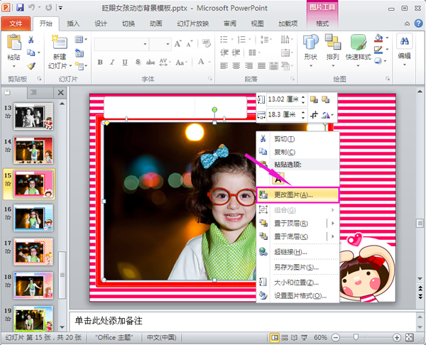Select the Format Painter brush icon
This screenshot has height=345, width=426.
tap(31, 66)
